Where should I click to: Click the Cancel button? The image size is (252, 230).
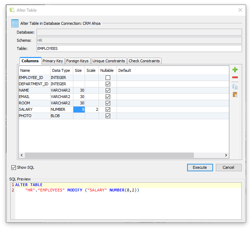coord(228,167)
